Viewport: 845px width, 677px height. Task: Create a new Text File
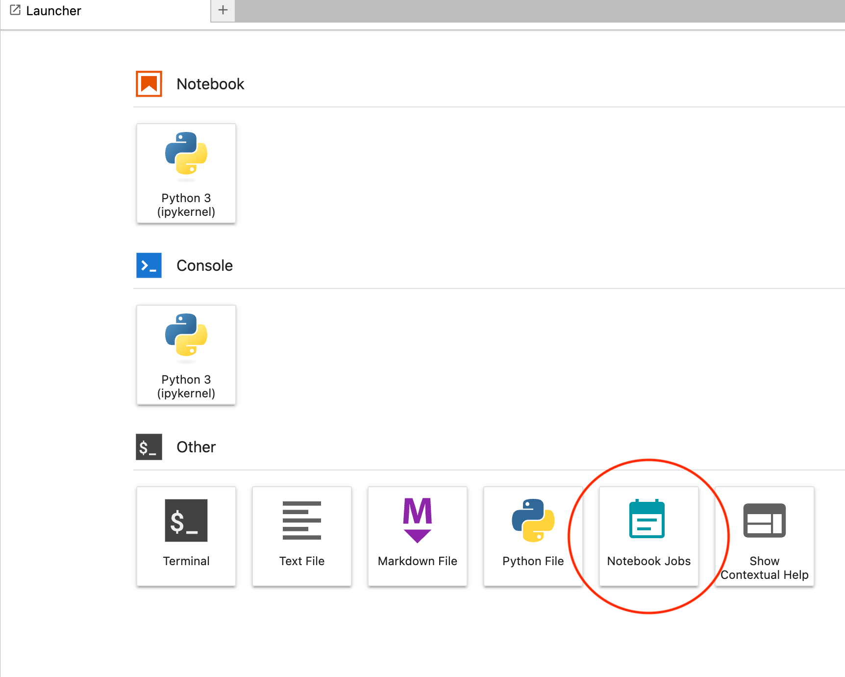302,536
